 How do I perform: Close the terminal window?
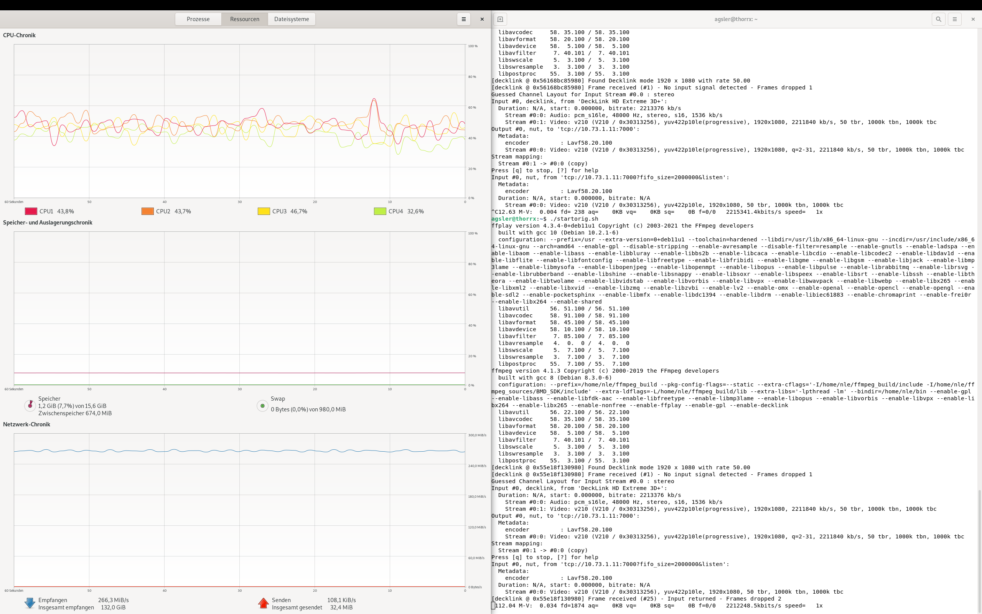click(x=973, y=19)
